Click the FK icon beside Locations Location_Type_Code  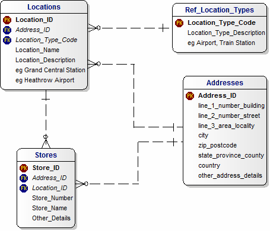[x=7, y=40]
